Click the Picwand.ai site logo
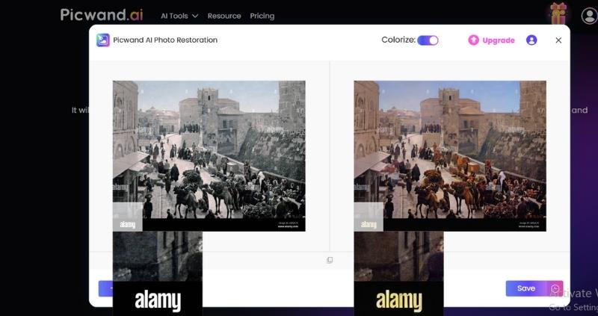Viewport: 598px width, 316px height. coord(102,15)
